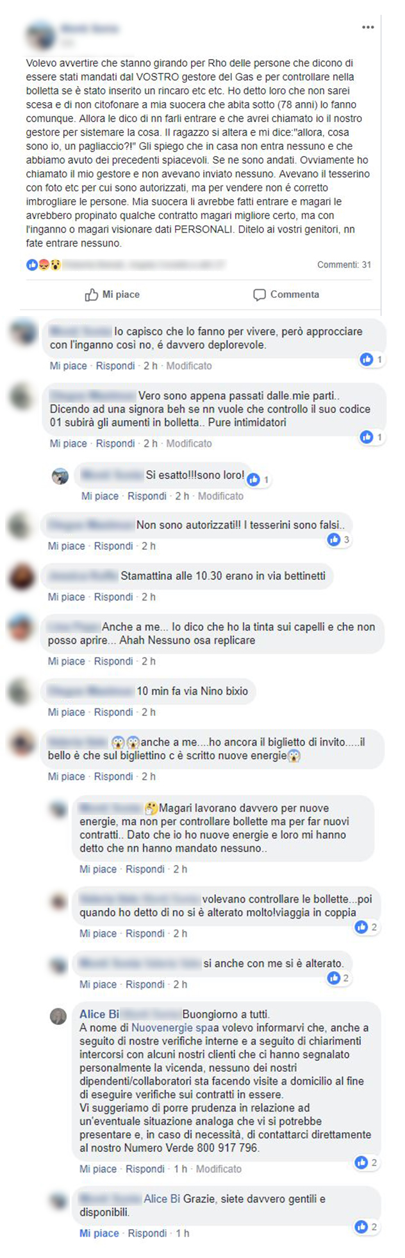405x1258 pixels.
Task: Click avatar beside the 'via bettinetti' comment
Action: [21, 576]
